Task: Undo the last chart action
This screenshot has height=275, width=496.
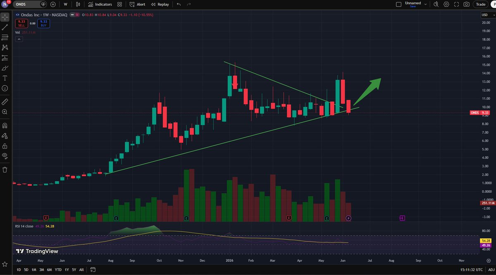Action: (x=179, y=4)
